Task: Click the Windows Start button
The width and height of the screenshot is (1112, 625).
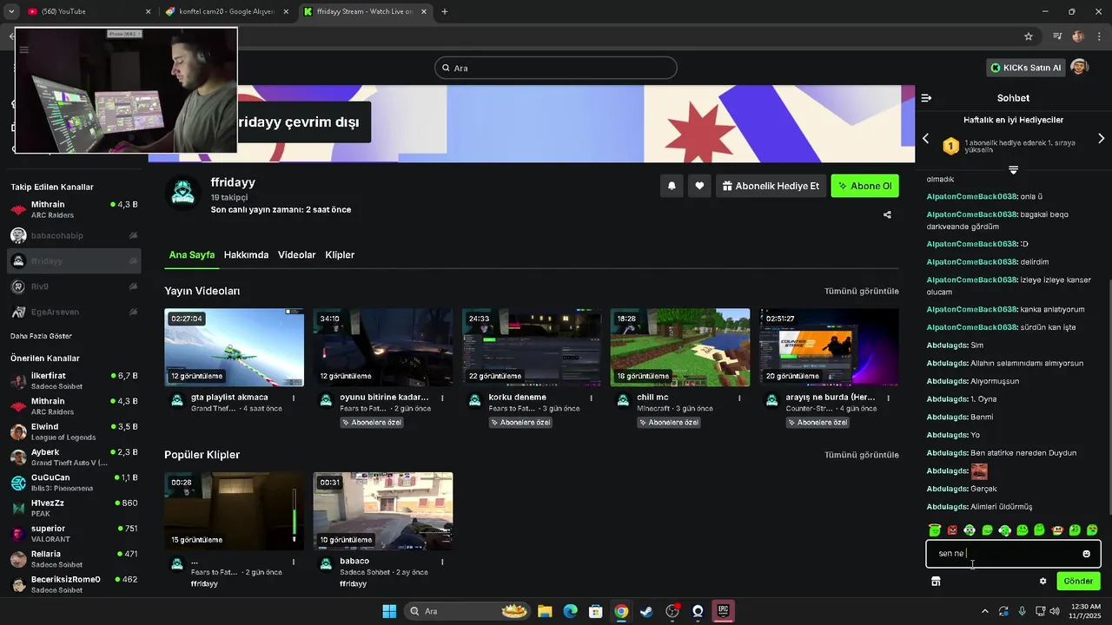Action: click(388, 611)
